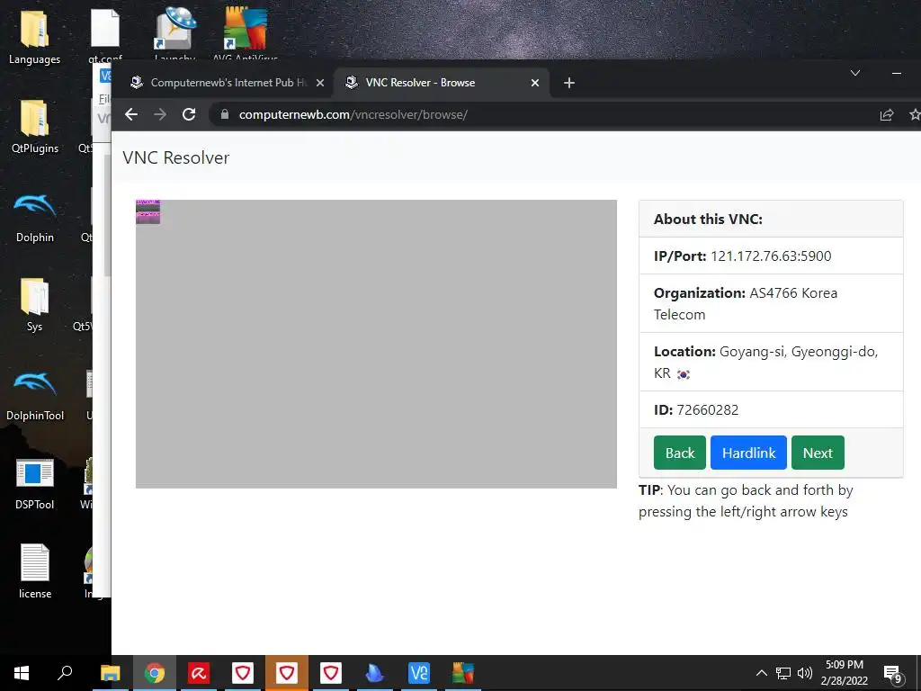Open a new browser tab
This screenshot has height=691, width=921.
(x=568, y=83)
